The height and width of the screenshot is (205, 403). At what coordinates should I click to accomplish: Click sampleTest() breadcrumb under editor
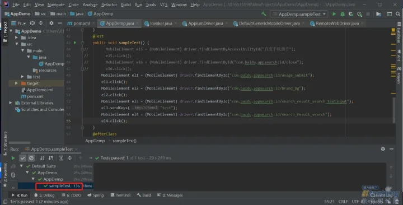124,141
